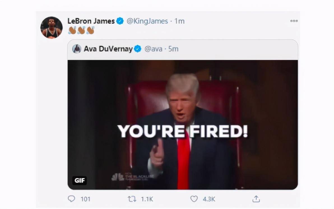The width and height of the screenshot is (334, 209).
Task: Open the three-dot more options menu
Action: [294, 21]
